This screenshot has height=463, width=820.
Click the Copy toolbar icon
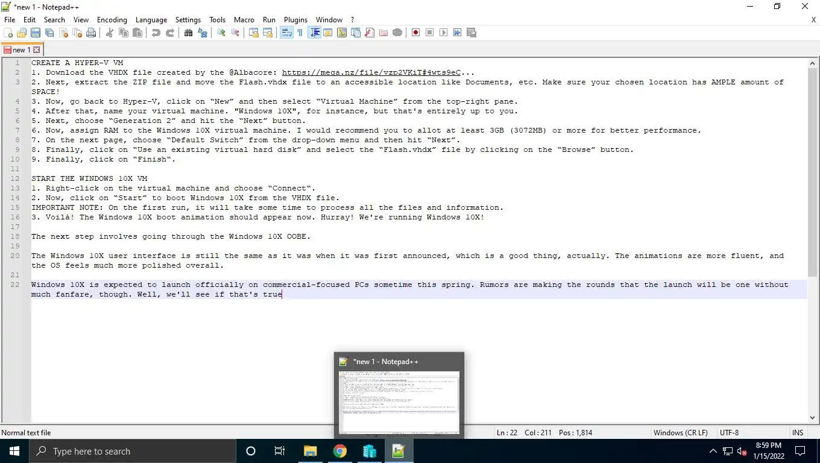pos(124,33)
